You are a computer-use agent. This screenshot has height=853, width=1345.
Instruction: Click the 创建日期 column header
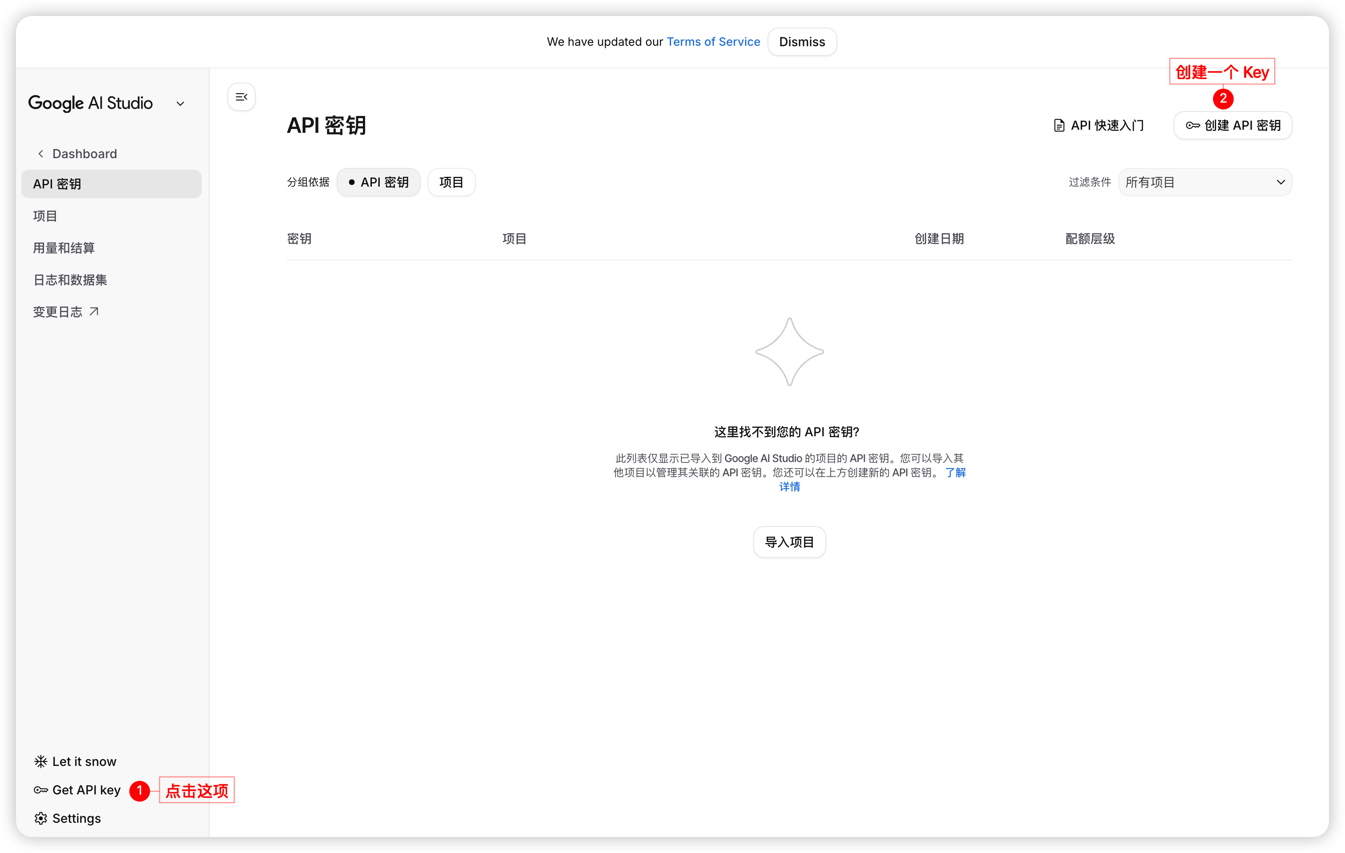coord(939,239)
